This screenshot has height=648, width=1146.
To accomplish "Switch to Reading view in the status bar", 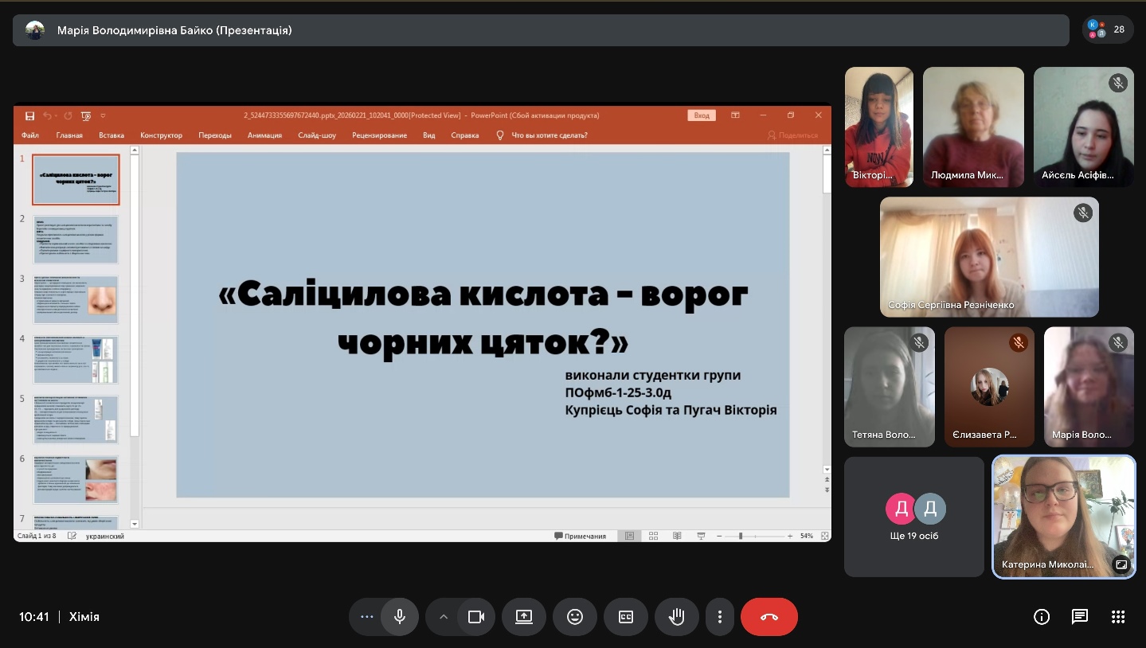I will click(677, 536).
